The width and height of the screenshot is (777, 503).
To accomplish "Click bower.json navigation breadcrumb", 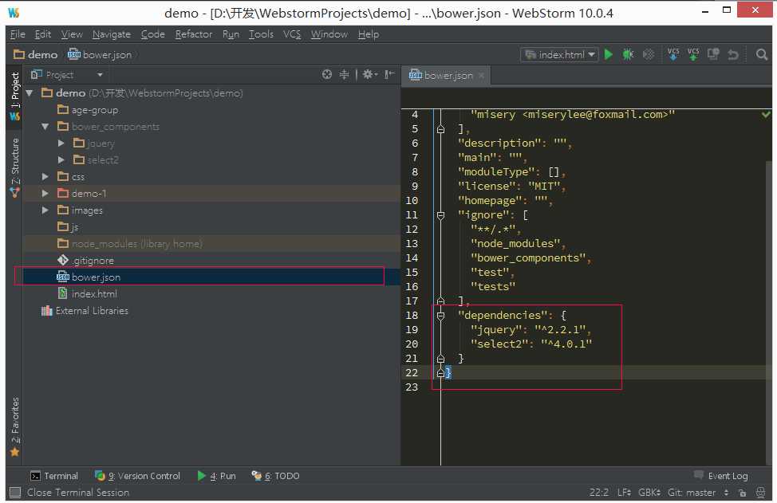I will [100, 54].
